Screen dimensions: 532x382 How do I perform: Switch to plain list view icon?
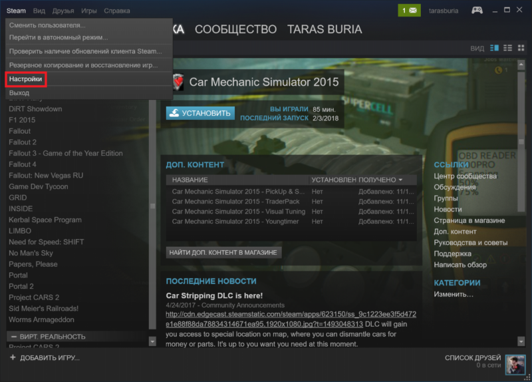click(x=507, y=48)
